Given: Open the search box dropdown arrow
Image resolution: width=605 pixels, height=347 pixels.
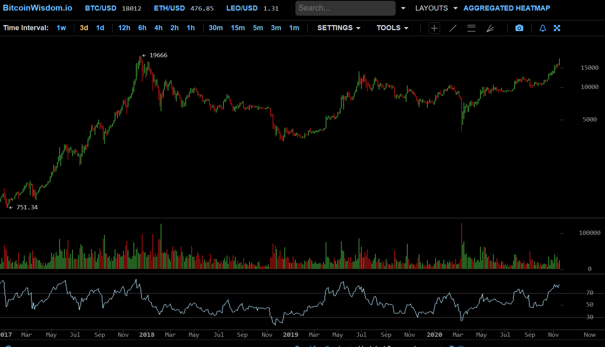Looking at the screenshot, I should [x=403, y=8].
